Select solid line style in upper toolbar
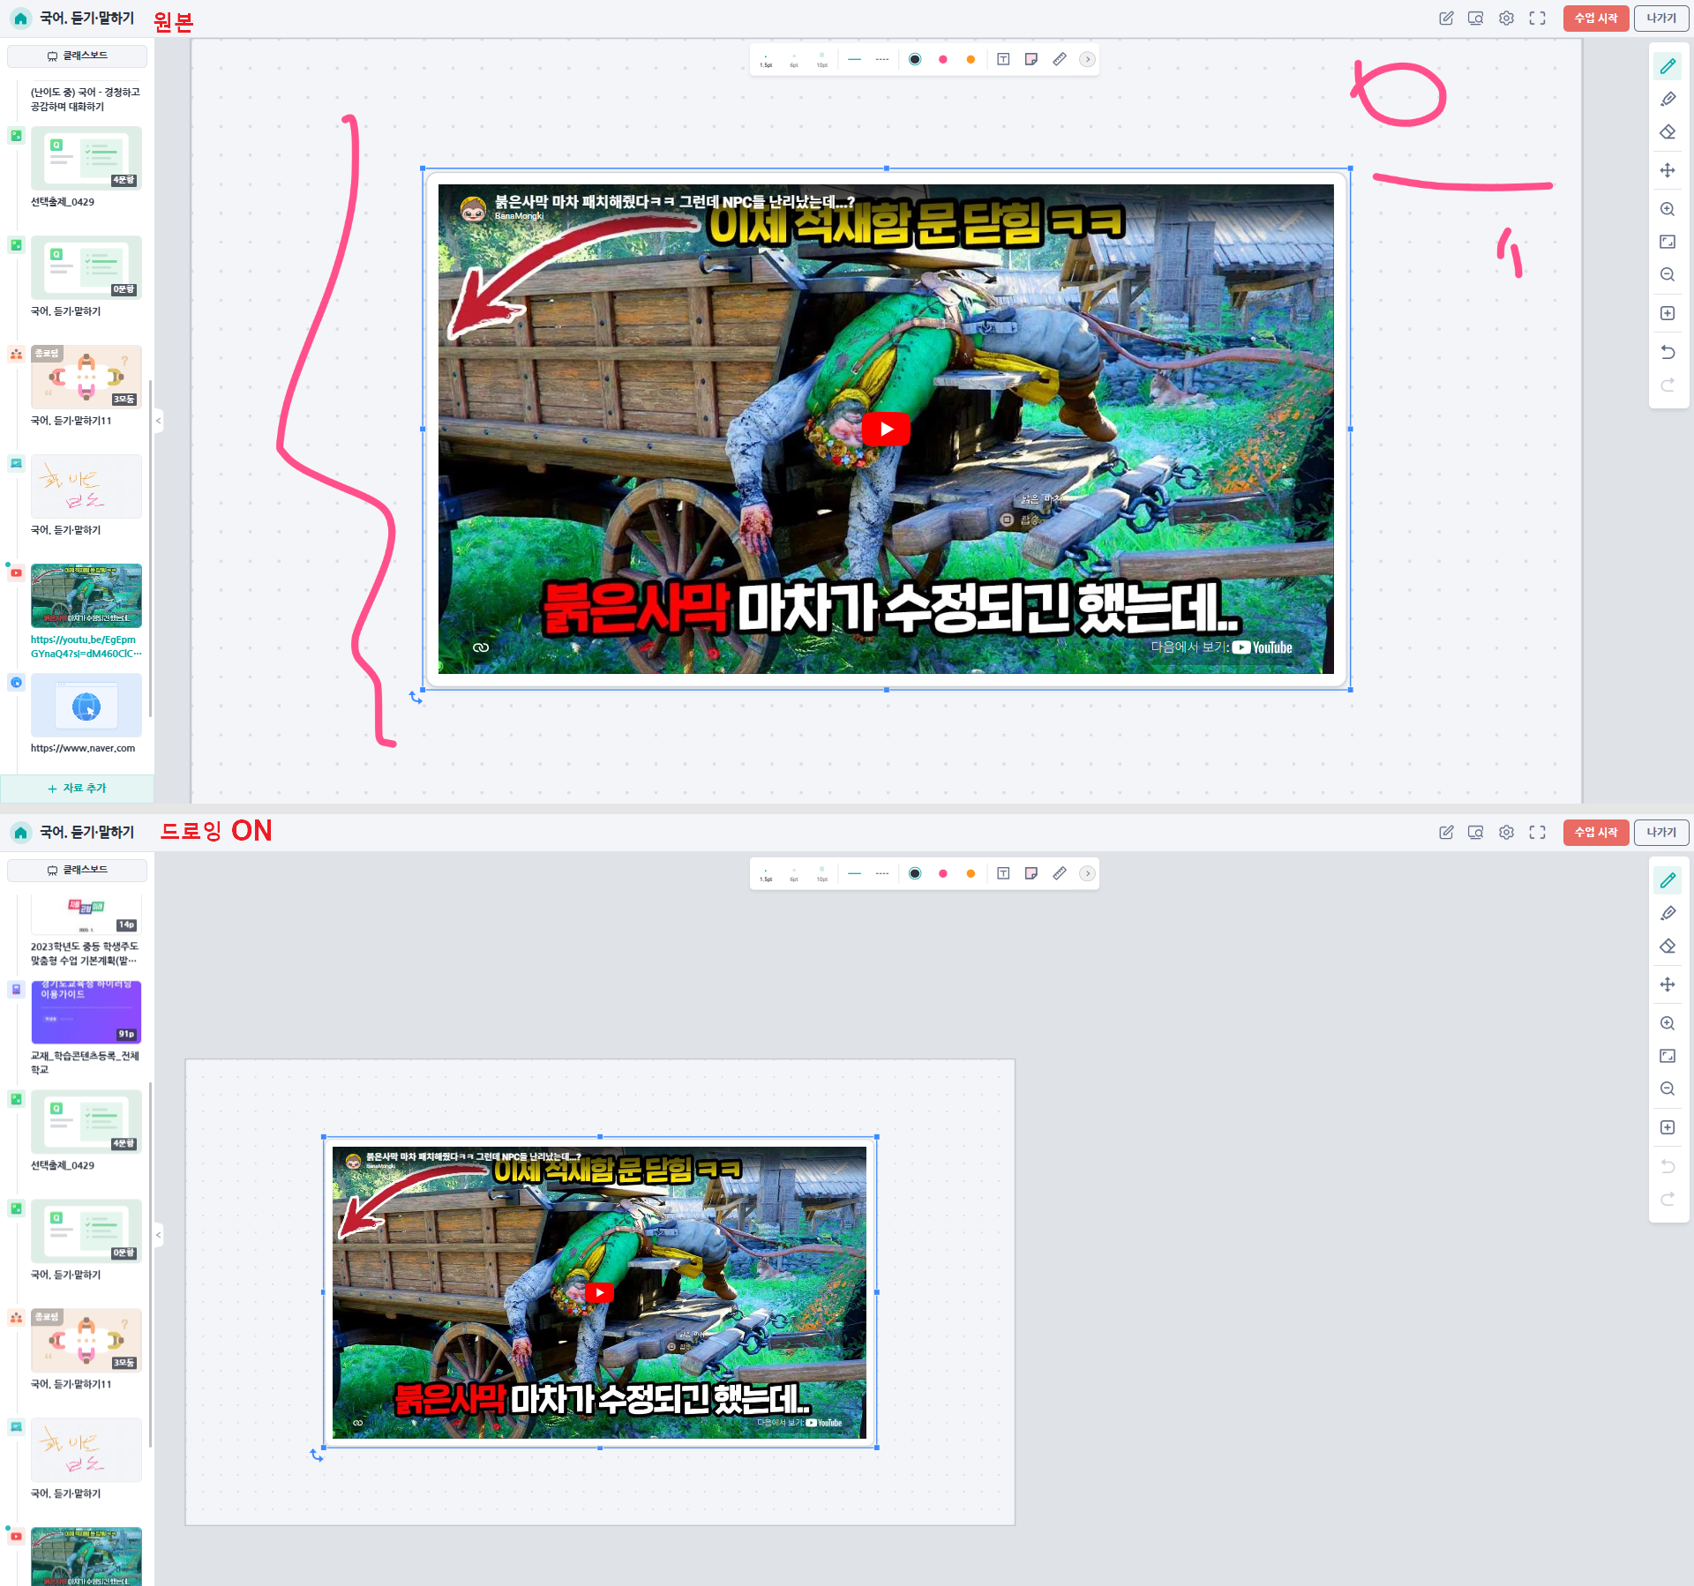This screenshot has height=1586, width=1694. click(854, 59)
